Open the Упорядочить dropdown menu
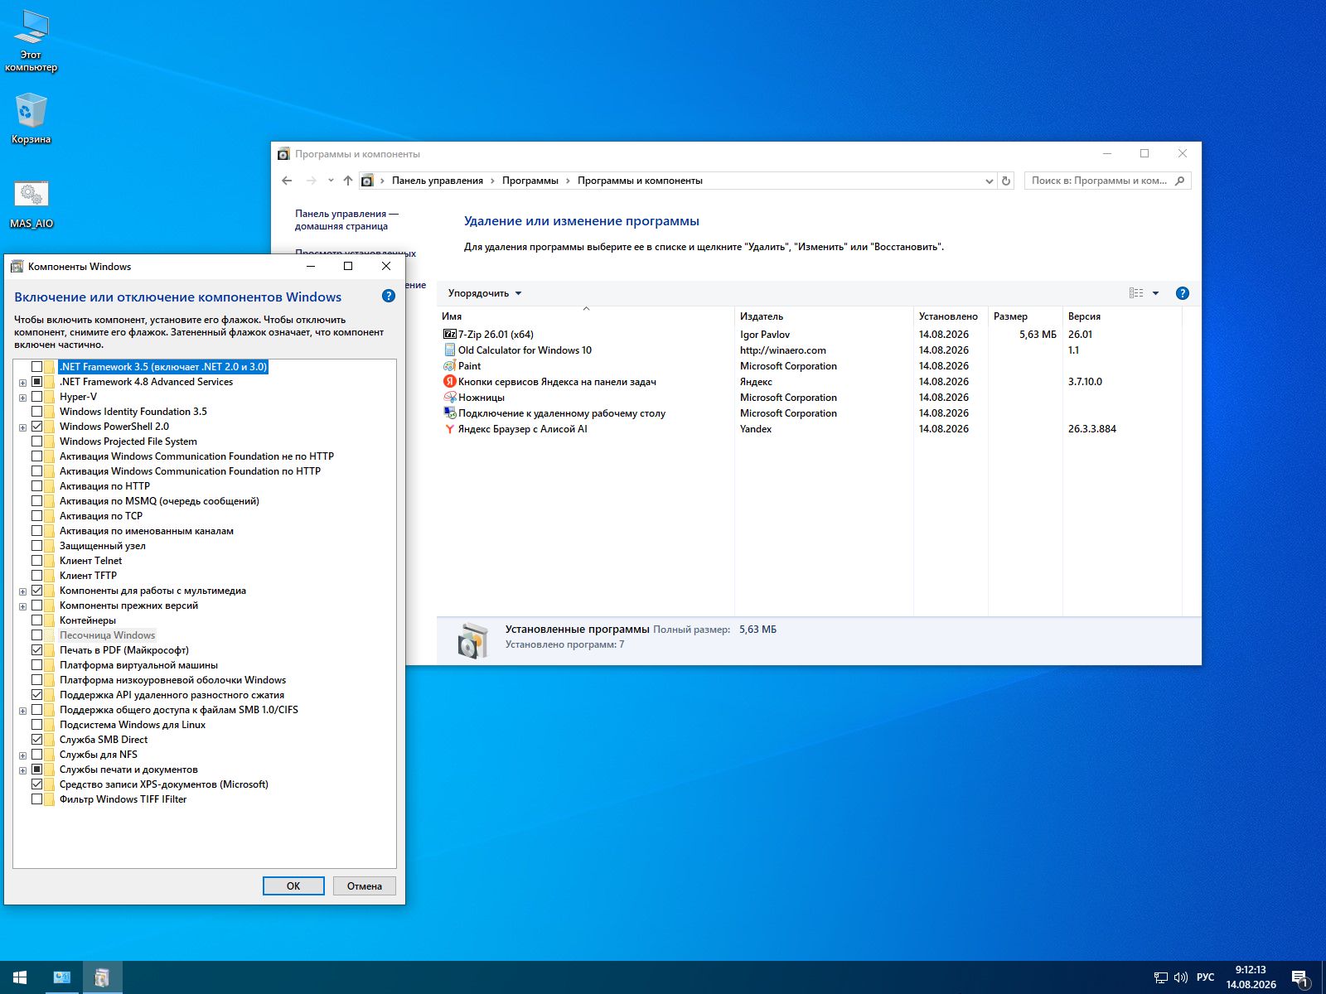 (485, 293)
